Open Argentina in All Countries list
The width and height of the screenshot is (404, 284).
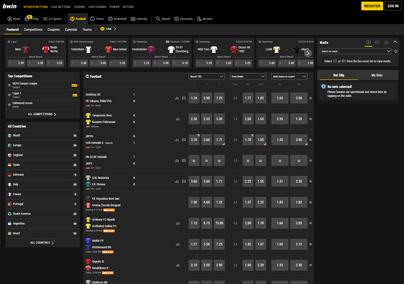[x=42, y=223]
